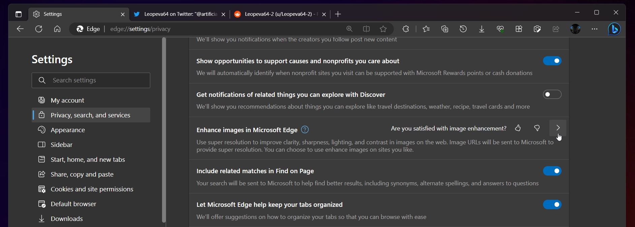The image size is (635, 227).
Task: Open the zoom magnifier in address bar
Action: (349, 29)
